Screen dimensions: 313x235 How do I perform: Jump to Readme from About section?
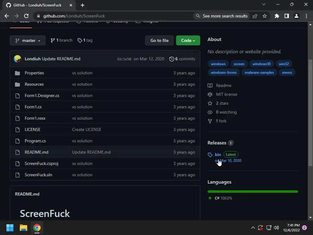[219, 86]
